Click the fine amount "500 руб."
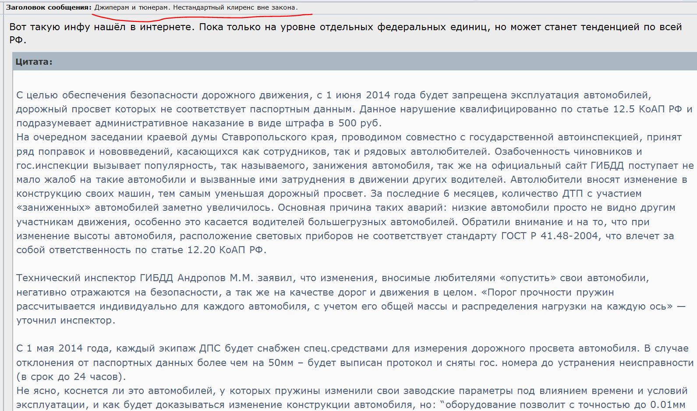This screenshot has width=697, height=411. pos(360,123)
